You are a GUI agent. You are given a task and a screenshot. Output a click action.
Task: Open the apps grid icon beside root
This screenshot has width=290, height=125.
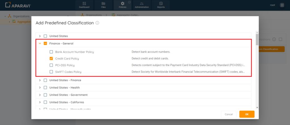pyautogui.click(x=282, y=5)
